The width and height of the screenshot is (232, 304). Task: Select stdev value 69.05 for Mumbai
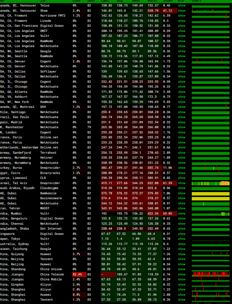167,214
